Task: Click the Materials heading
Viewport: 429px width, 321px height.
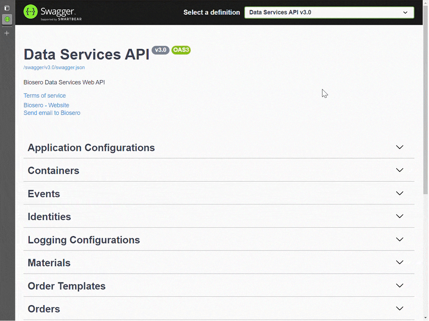Action: pos(49,263)
